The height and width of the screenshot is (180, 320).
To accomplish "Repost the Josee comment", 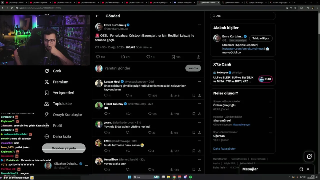I will (128, 133).
